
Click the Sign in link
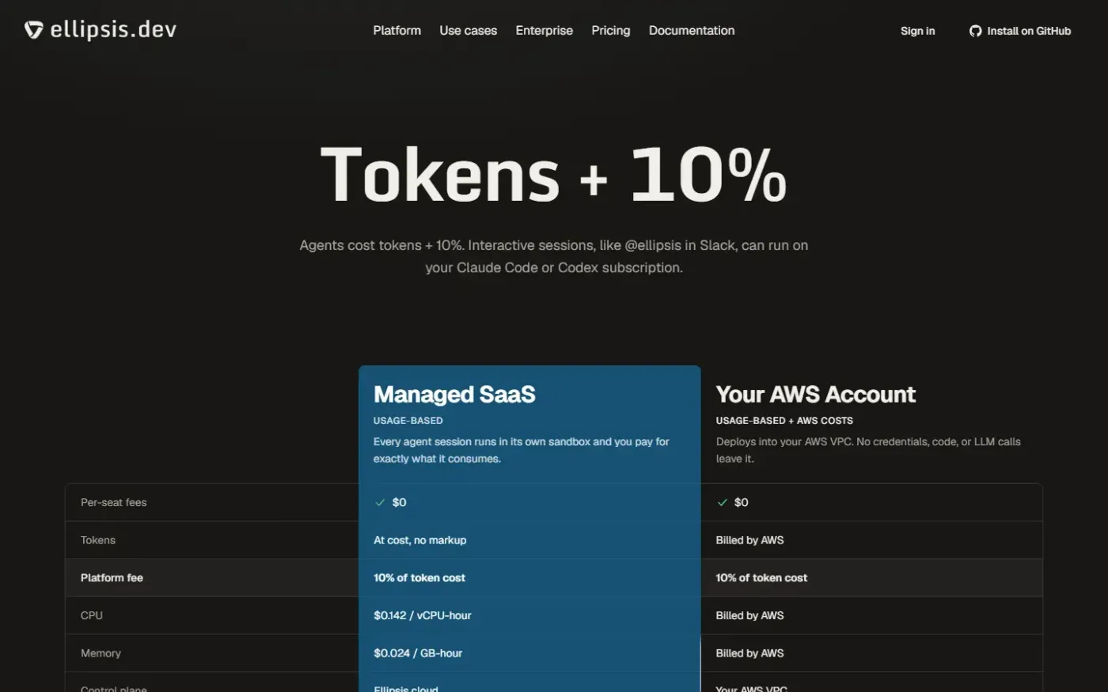coord(918,31)
